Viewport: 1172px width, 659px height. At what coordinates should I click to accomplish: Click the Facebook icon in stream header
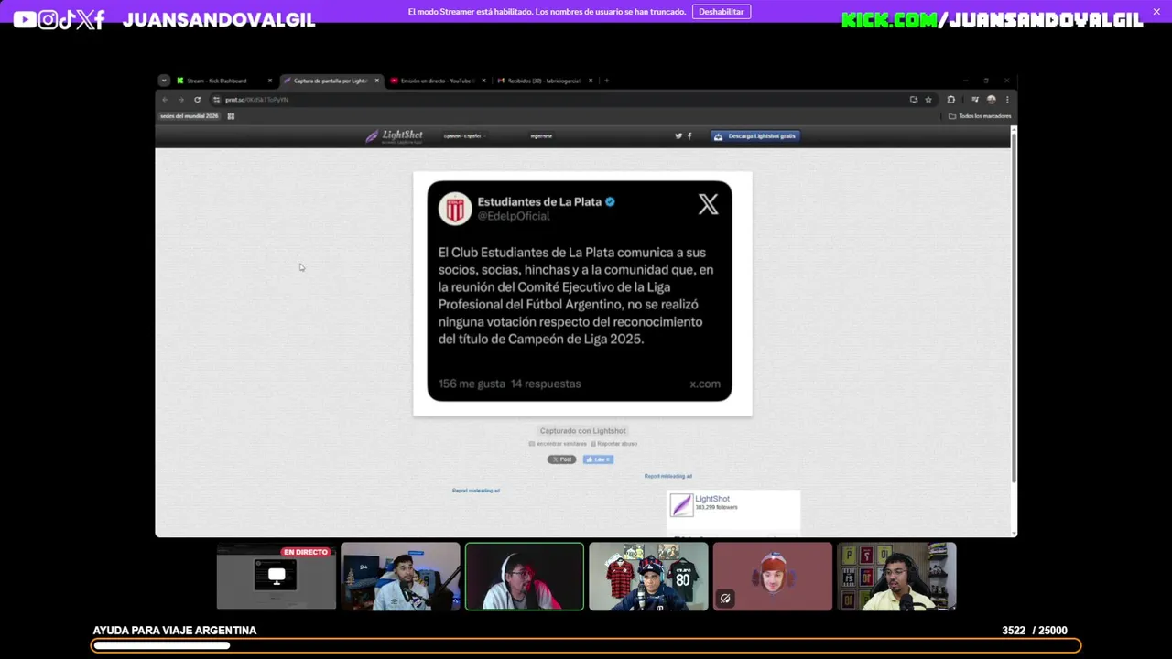point(99,19)
